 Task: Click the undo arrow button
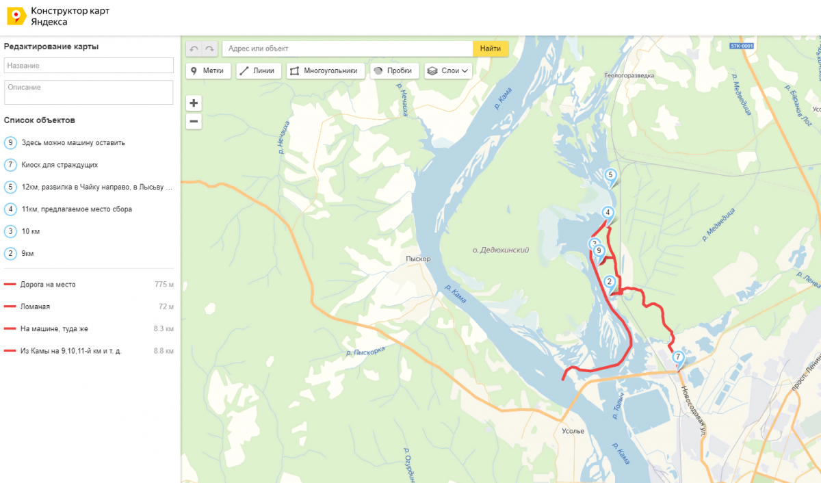194,49
